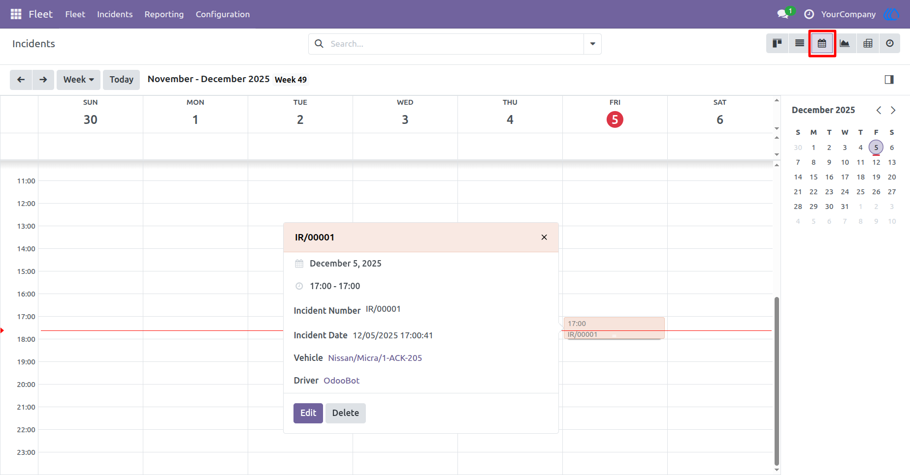The height and width of the screenshot is (475, 910).
Task: Click the TUE 2 day header
Action: (x=300, y=114)
